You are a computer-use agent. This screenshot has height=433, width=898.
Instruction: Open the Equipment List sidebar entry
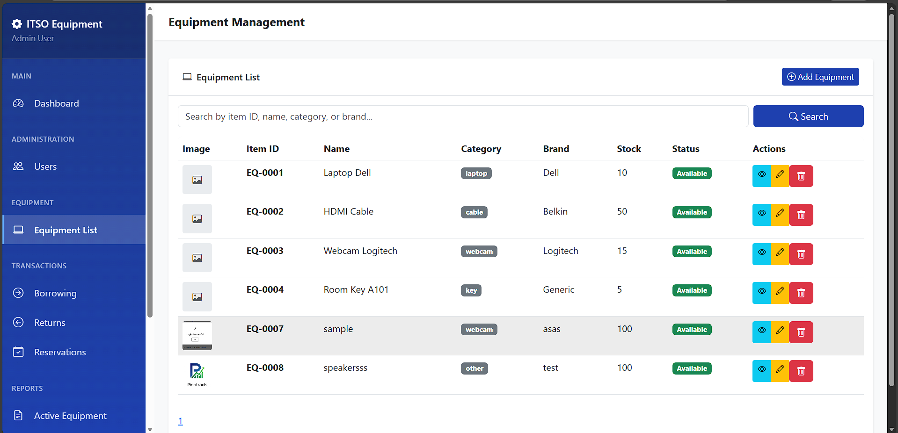pos(66,230)
